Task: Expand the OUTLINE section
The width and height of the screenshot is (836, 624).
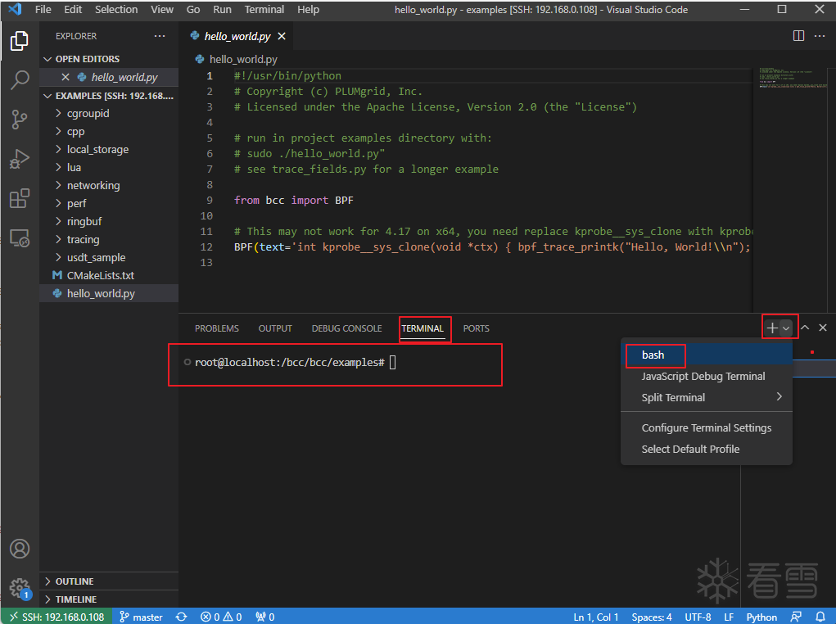Action: (x=74, y=581)
